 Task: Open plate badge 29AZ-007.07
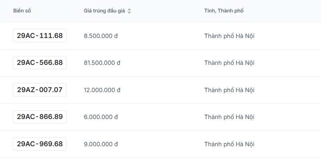[40, 90]
